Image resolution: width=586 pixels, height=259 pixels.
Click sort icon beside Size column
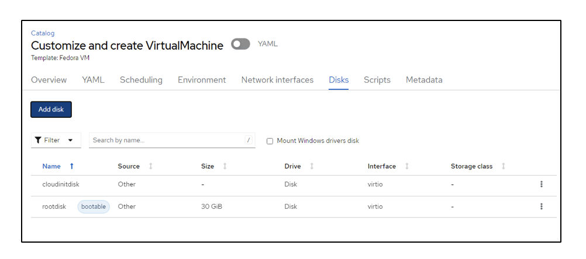[225, 166]
